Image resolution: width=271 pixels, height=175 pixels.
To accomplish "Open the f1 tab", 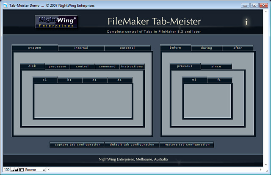I will click(x=219, y=80).
